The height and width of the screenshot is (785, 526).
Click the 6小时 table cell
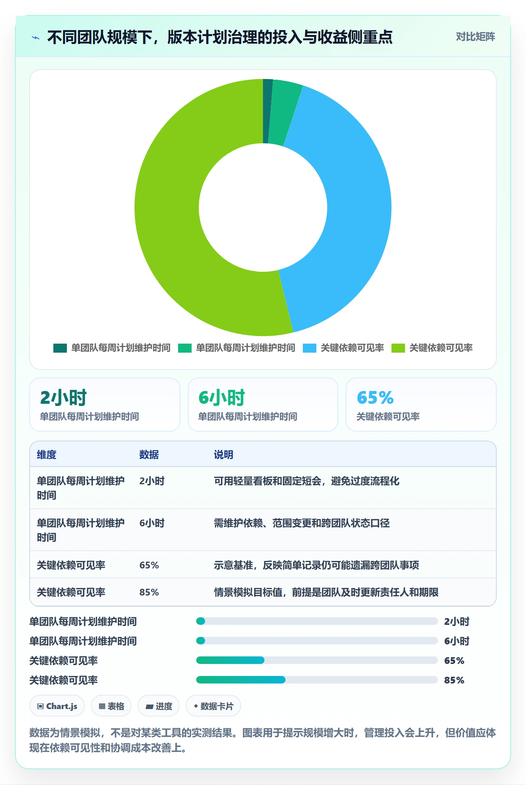coord(152,523)
